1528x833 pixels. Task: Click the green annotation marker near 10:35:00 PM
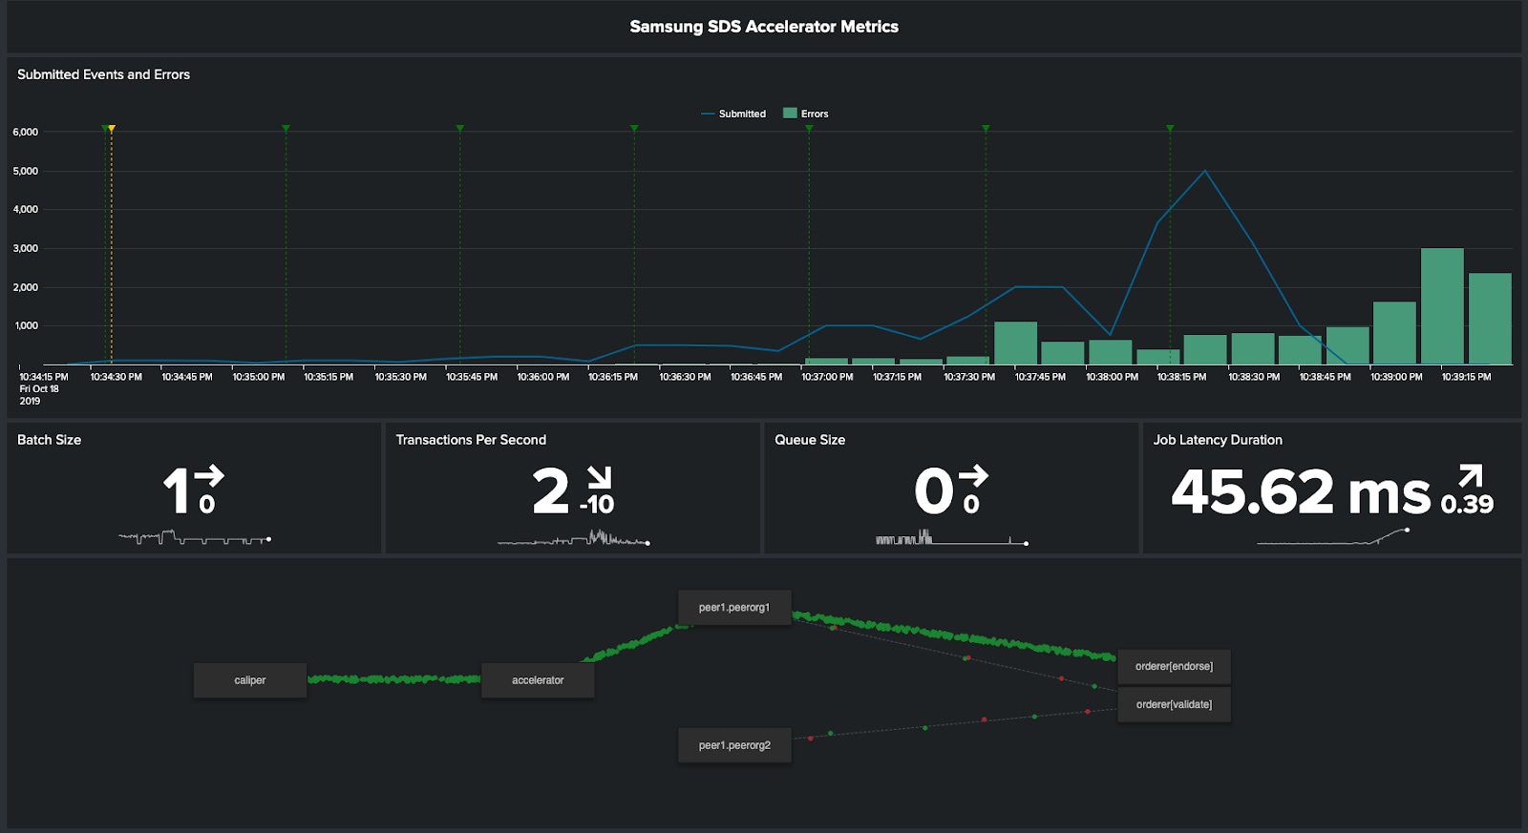[286, 128]
